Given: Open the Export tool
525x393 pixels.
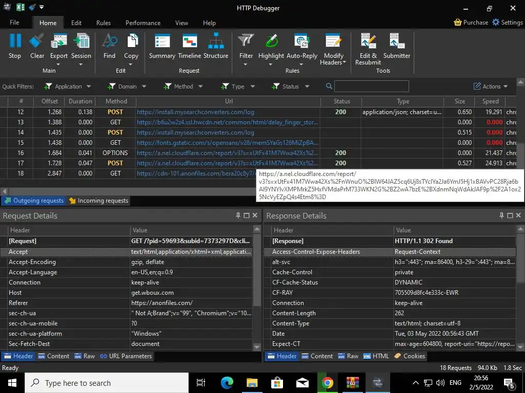Looking at the screenshot, I should (59, 41).
